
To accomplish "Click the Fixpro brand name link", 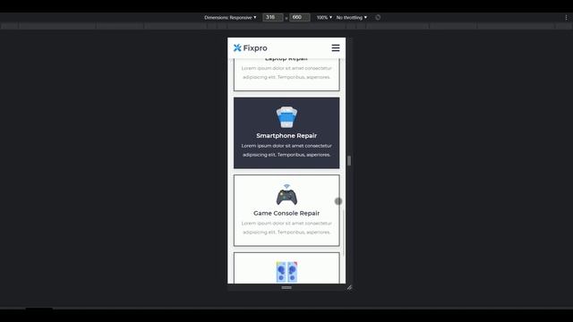I will pyautogui.click(x=255, y=47).
